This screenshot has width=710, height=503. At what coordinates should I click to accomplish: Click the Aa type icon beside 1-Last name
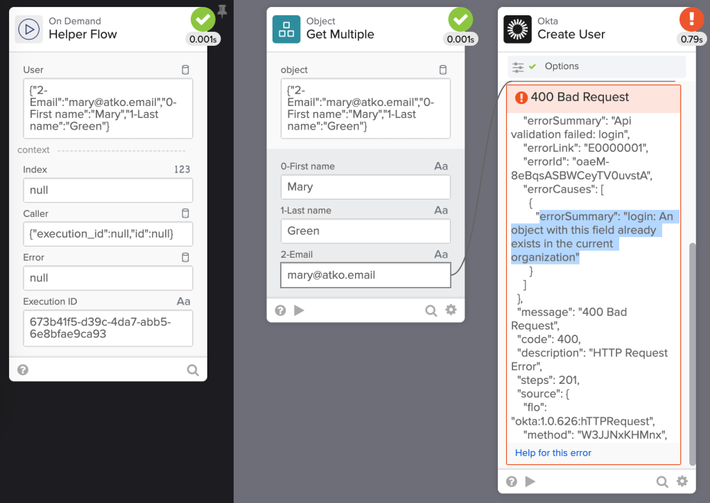441,211
